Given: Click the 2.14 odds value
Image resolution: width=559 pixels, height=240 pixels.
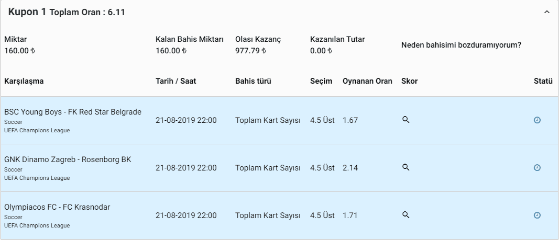Looking at the screenshot, I should [x=350, y=168].
